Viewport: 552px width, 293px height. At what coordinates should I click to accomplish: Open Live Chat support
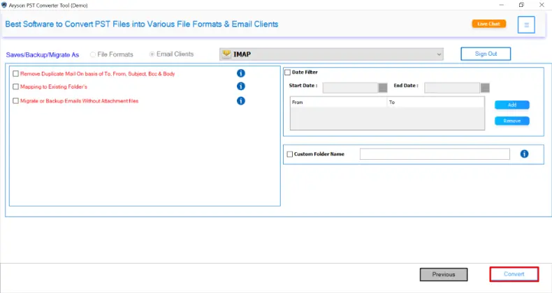point(488,24)
